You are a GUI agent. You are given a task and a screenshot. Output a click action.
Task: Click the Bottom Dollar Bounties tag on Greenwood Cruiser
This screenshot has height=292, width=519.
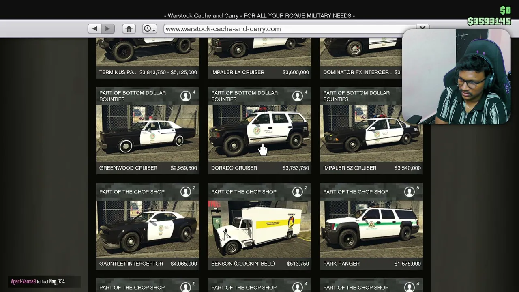click(x=133, y=96)
